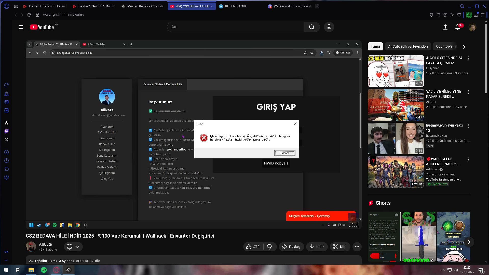Open Easy Setup sliders icon
This screenshot has width=489, height=275.
[x=483, y=15]
